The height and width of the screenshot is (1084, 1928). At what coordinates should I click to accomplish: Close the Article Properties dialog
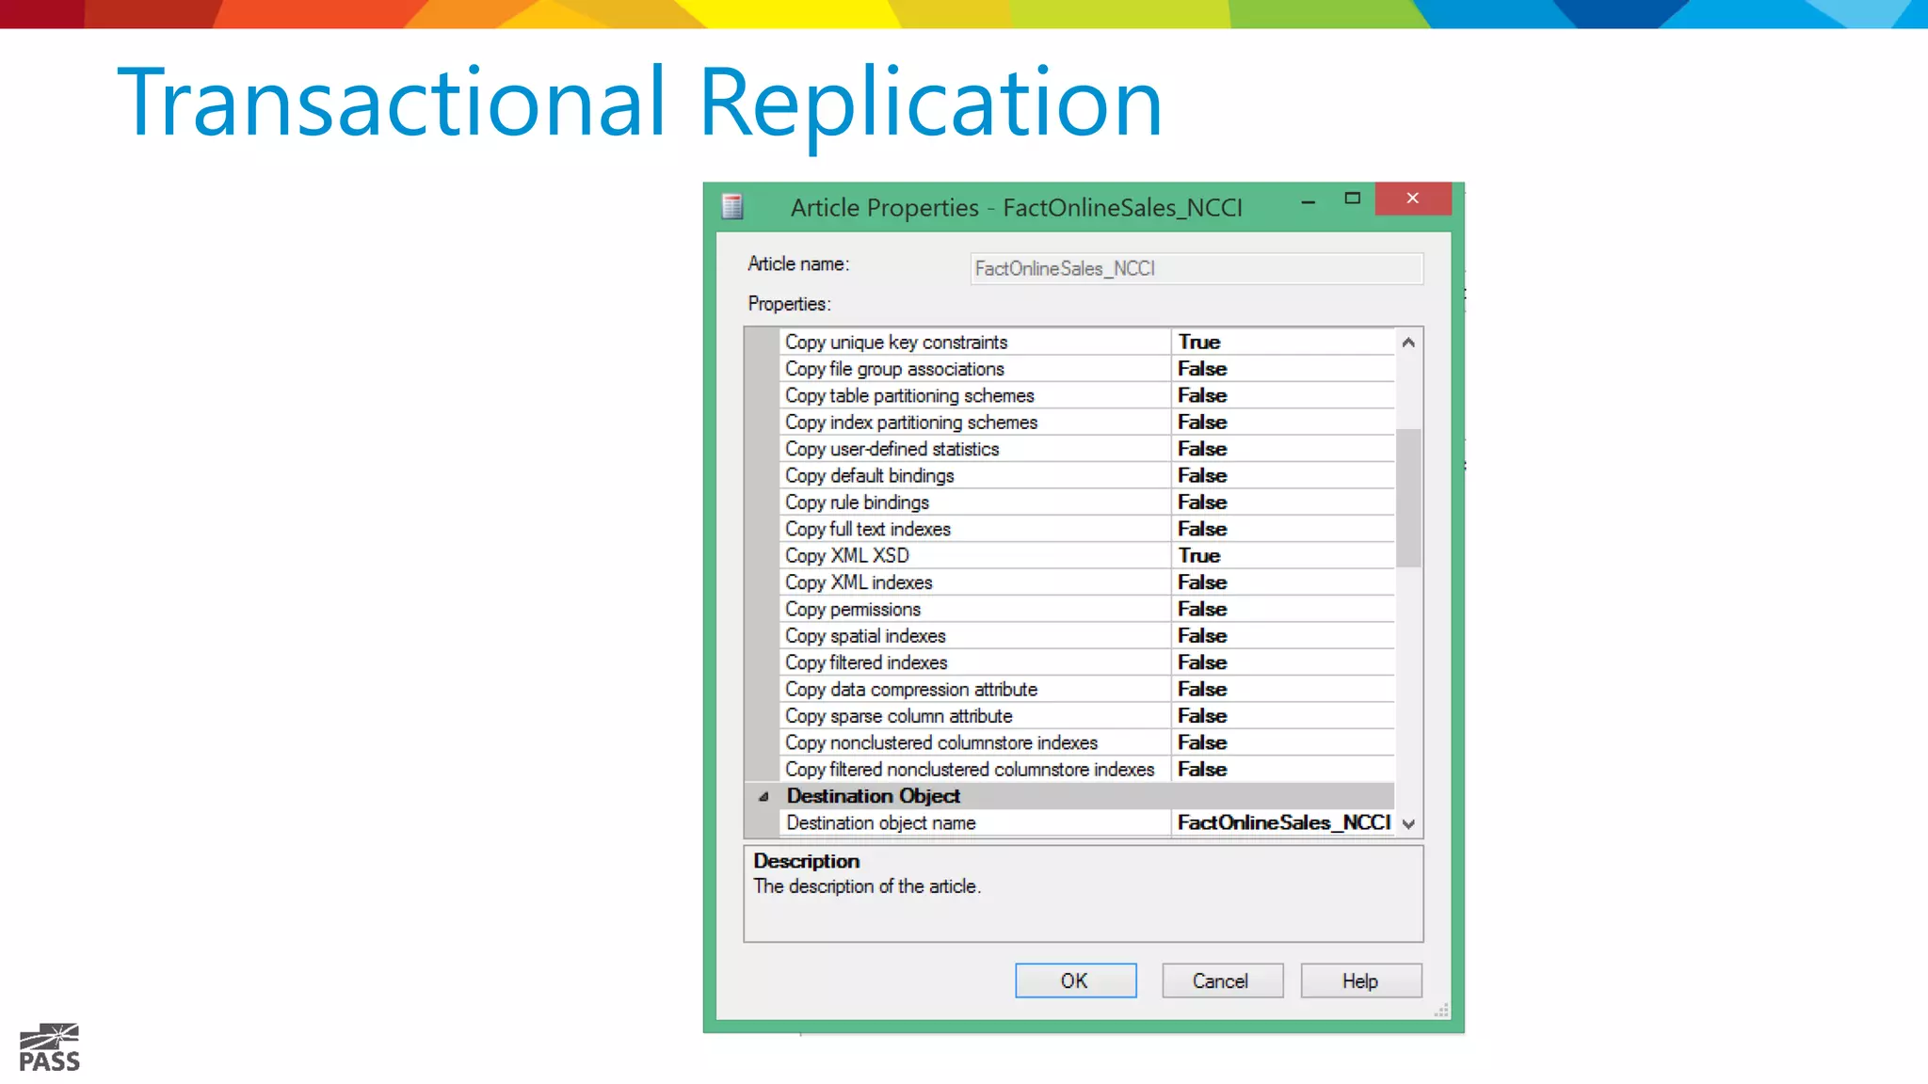pyautogui.click(x=1412, y=198)
